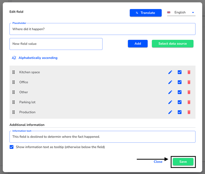Grab the drag handle for Parking lot
The width and height of the screenshot is (205, 174).
point(13,102)
